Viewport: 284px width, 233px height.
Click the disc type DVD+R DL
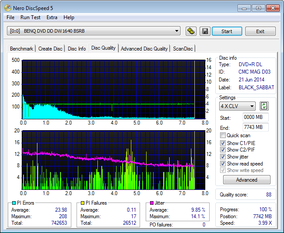pos(251,64)
